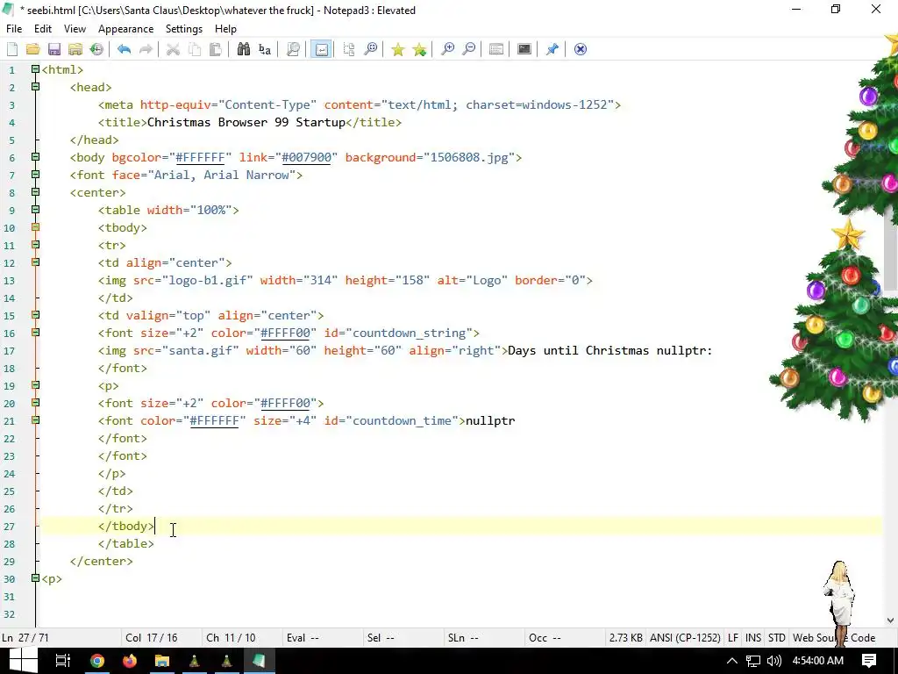Click the blue circled X exit icon
Image resolution: width=898 pixels, height=674 pixels.
[x=581, y=49]
